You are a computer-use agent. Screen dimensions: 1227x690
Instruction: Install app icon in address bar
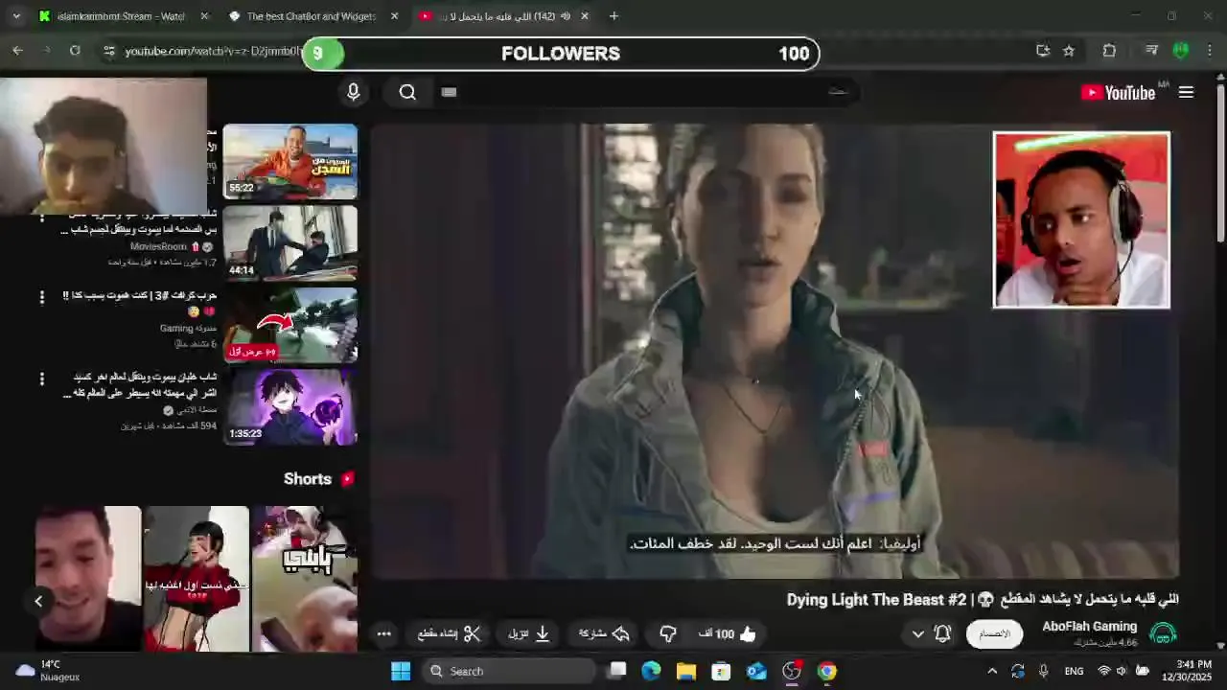point(1043,51)
